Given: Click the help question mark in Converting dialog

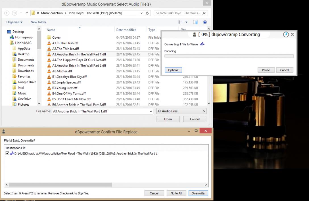Looking at the screenshot, I should [286, 34].
